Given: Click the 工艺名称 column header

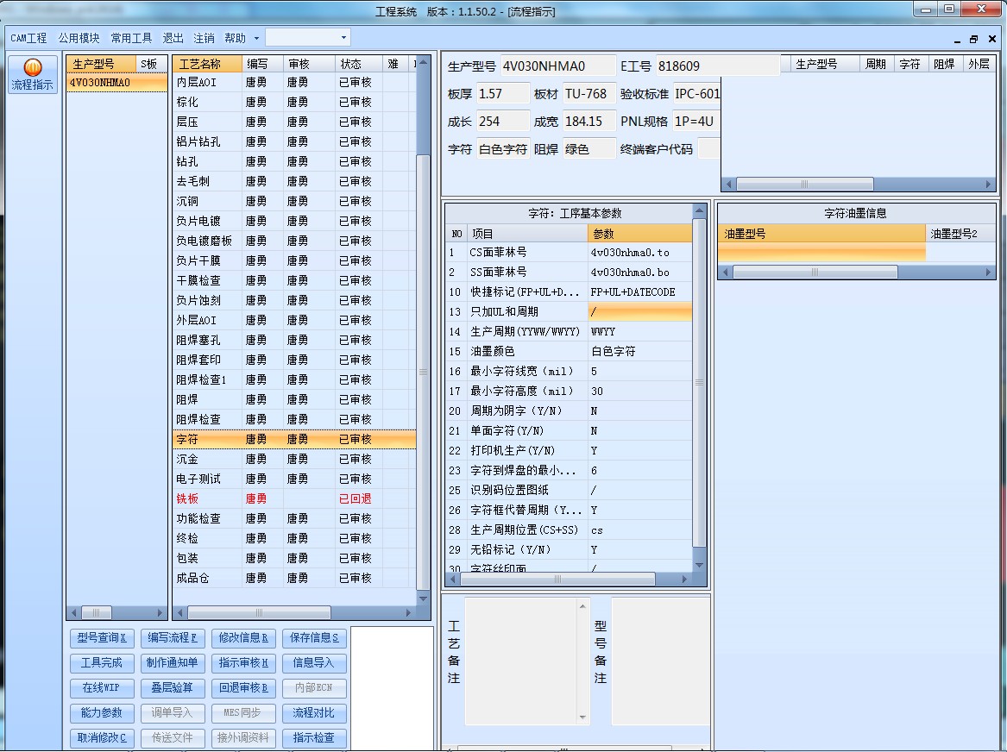Looking at the screenshot, I should point(207,64).
